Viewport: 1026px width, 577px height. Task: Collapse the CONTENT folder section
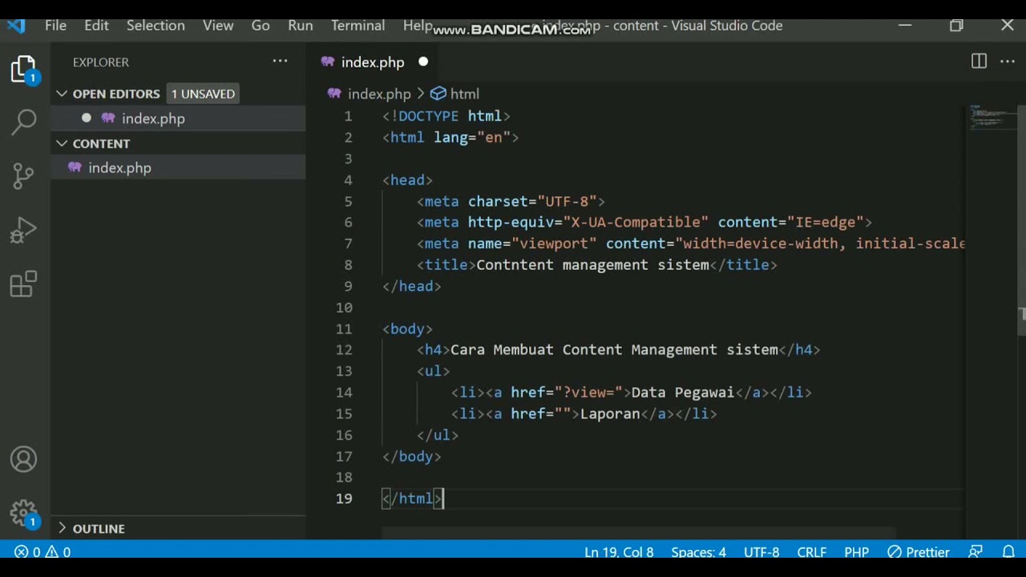[x=62, y=143]
